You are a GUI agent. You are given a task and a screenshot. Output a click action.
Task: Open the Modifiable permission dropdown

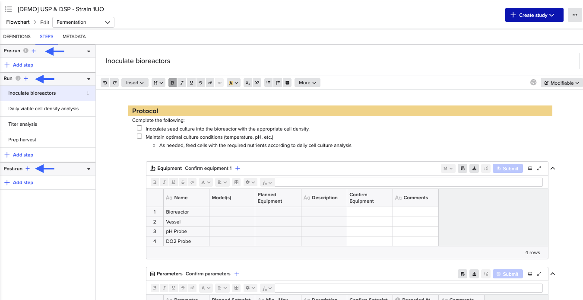[x=561, y=83]
